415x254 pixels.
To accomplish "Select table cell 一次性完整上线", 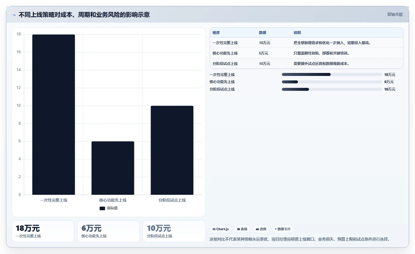I will (225, 43).
